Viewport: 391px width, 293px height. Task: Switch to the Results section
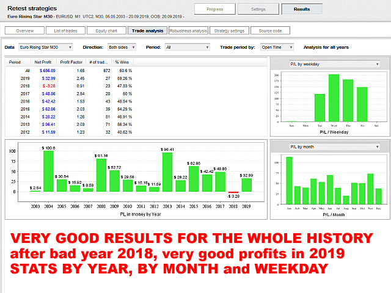coord(301,9)
